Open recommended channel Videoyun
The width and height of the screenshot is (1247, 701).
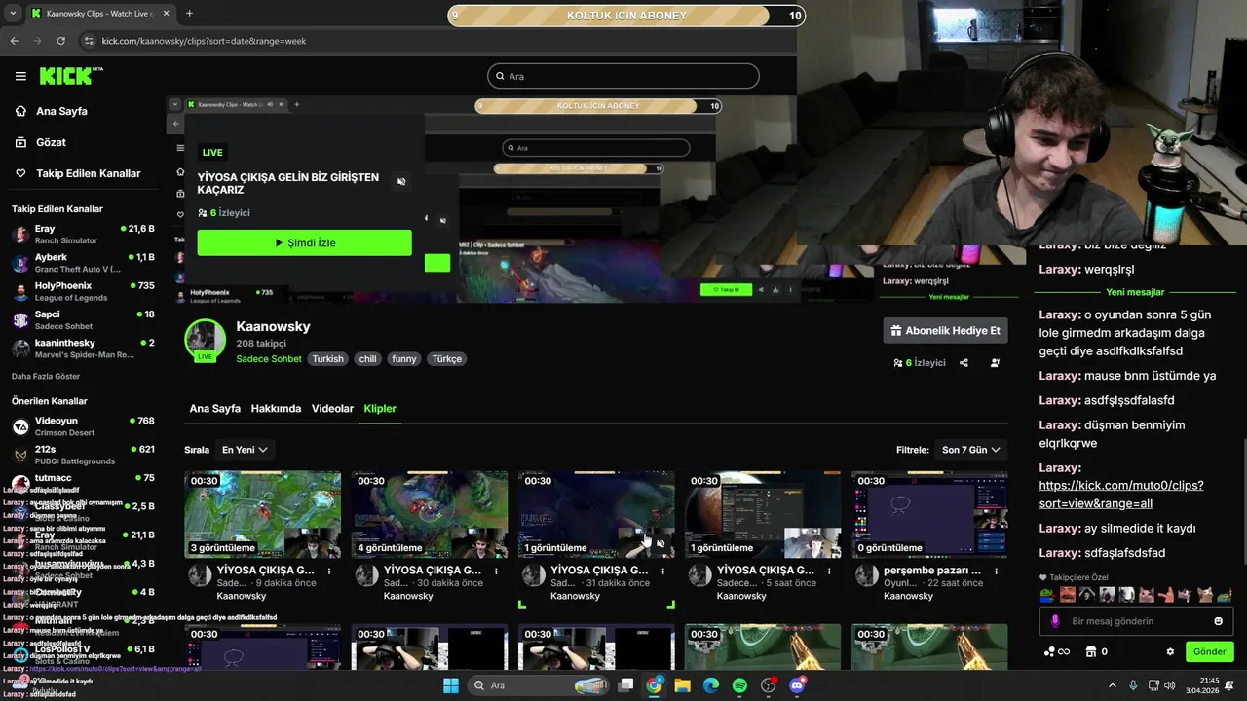83,426
